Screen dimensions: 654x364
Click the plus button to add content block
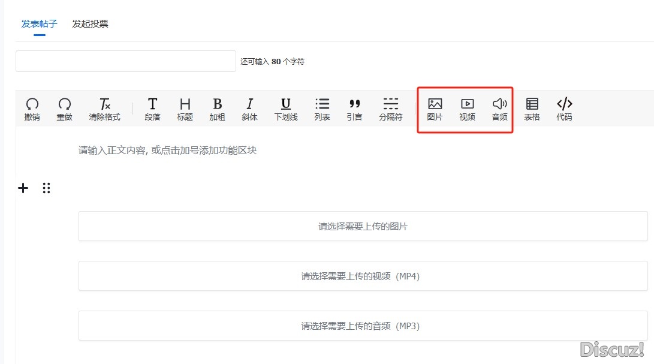pos(23,188)
